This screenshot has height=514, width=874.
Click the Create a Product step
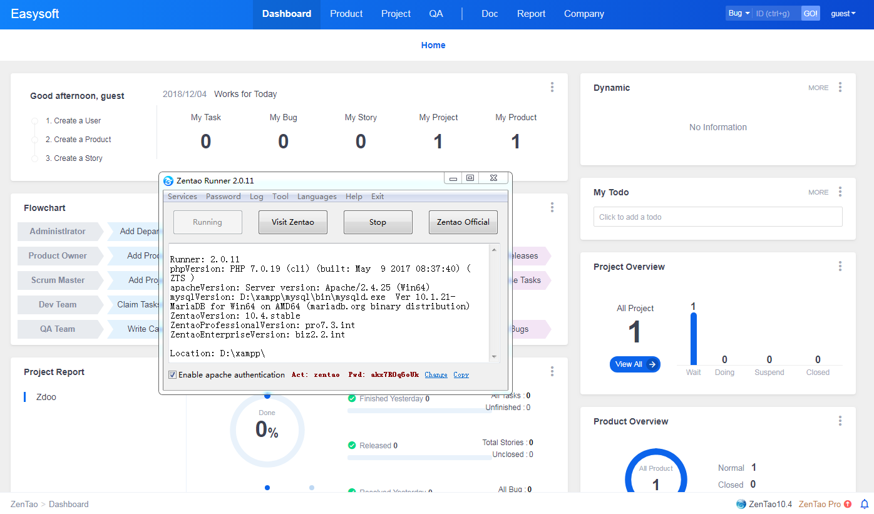[78, 140]
